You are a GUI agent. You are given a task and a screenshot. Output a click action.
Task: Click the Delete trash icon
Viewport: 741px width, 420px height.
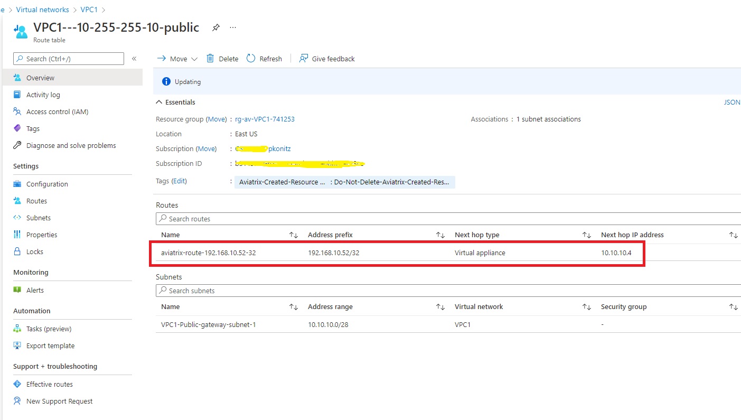(x=210, y=59)
